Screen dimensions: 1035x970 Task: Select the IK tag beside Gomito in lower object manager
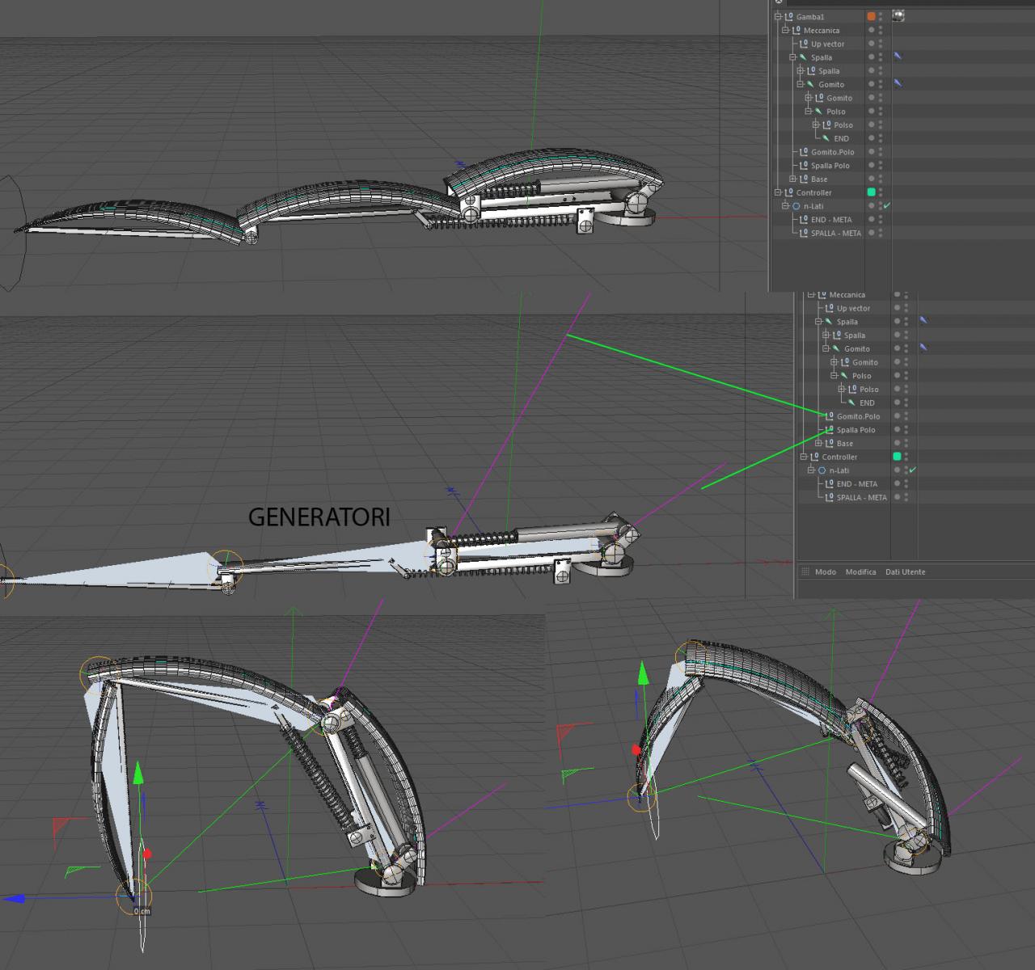[923, 348]
